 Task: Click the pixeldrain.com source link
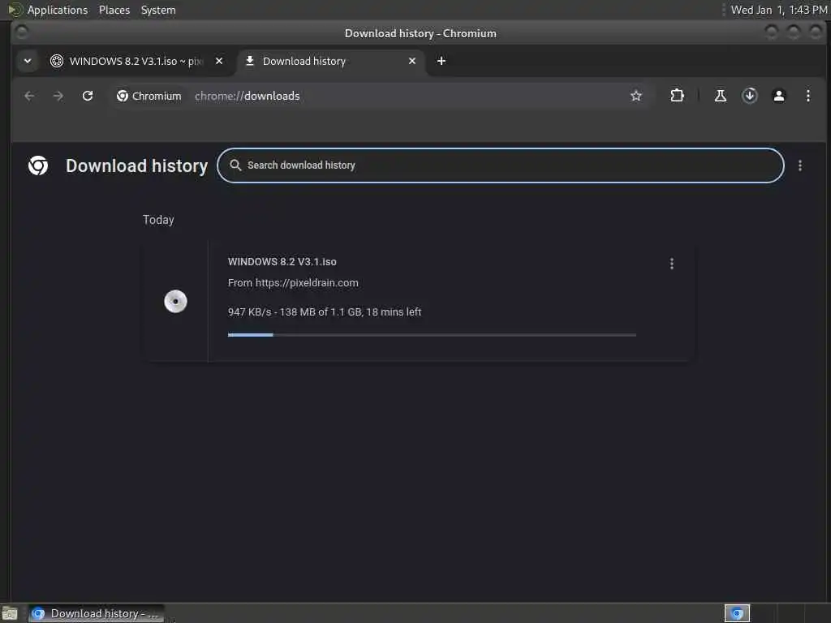click(x=307, y=283)
